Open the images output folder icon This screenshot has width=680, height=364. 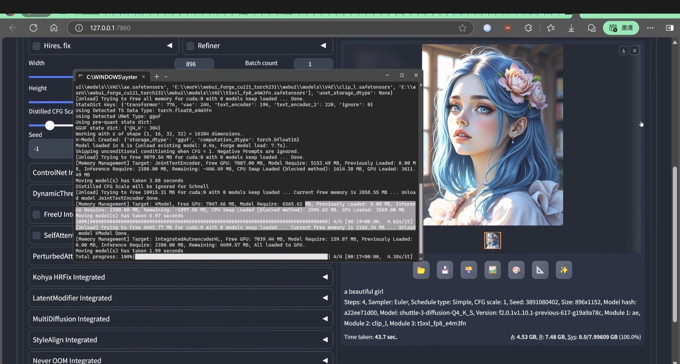[x=421, y=270]
